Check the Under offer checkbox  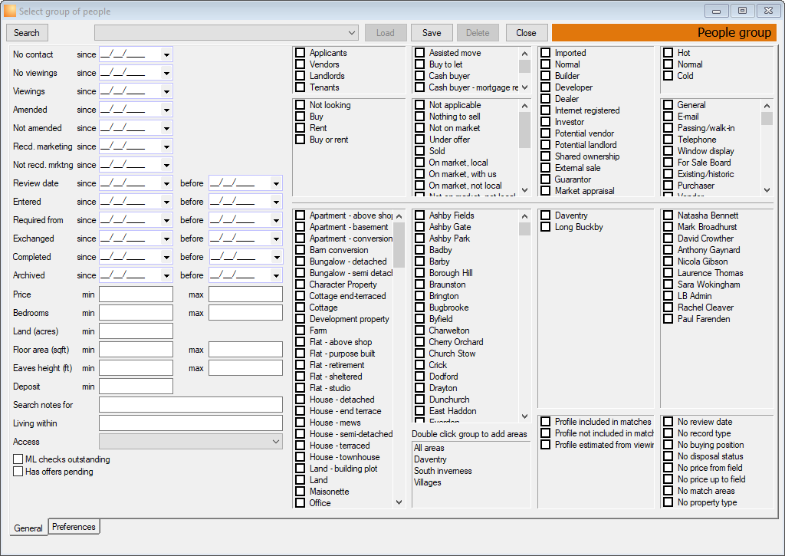click(420, 140)
